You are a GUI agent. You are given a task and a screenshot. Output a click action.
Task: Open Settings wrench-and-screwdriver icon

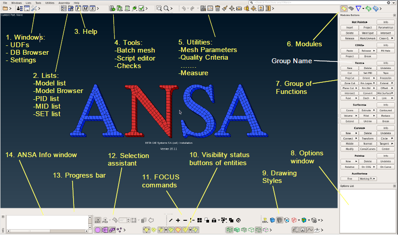[x=34, y=8]
